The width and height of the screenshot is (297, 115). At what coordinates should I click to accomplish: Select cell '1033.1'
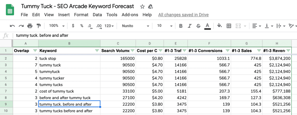pyautogui.click(x=209, y=58)
